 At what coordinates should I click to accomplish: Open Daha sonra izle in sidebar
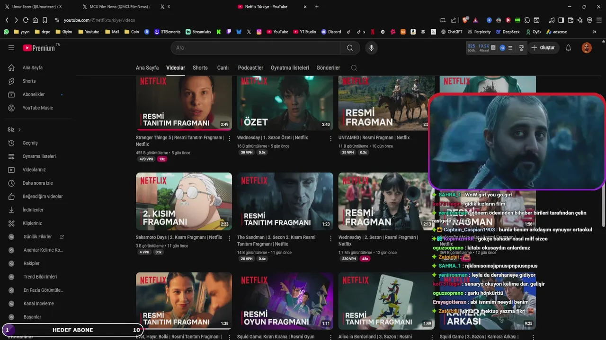[37, 183]
